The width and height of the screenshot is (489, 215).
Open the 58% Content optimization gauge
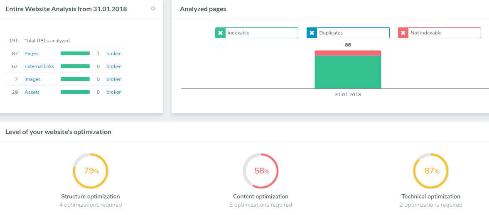(x=260, y=171)
